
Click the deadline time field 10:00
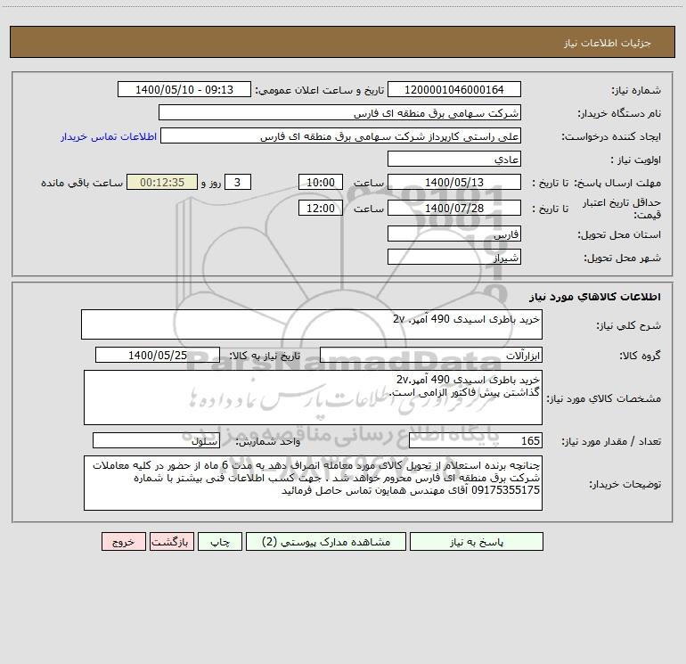point(320,182)
